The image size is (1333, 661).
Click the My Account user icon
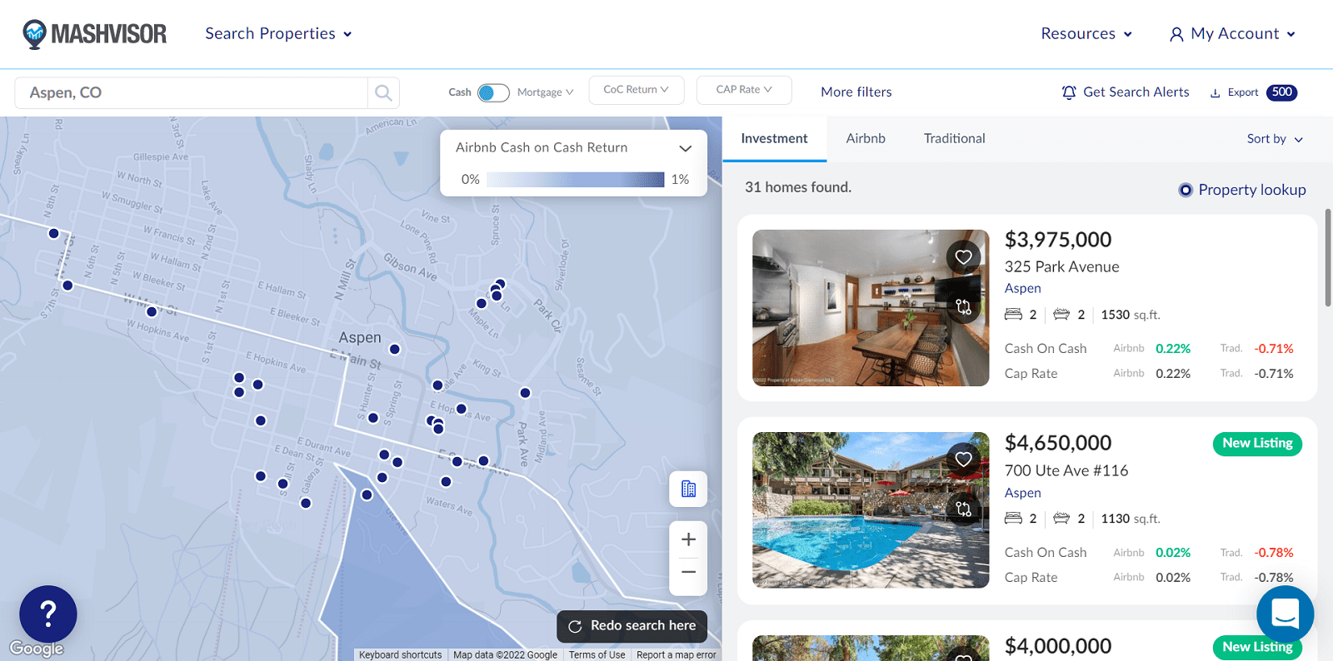1176,34
